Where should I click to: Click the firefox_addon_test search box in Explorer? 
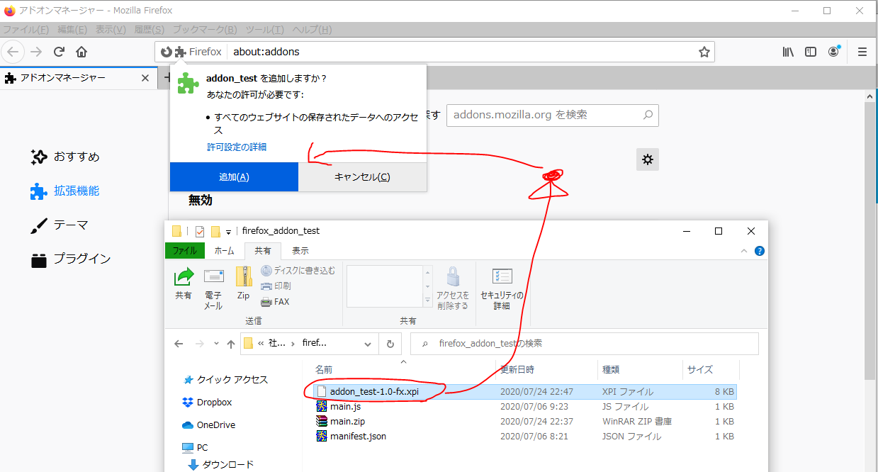click(585, 344)
